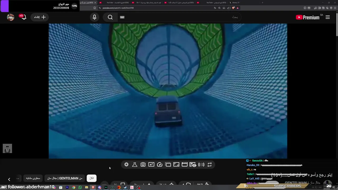Viewport: 338px width, 190px height.
Task: Click the playback speed gauge icon
Action: pyautogui.click(x=159, y=164)
